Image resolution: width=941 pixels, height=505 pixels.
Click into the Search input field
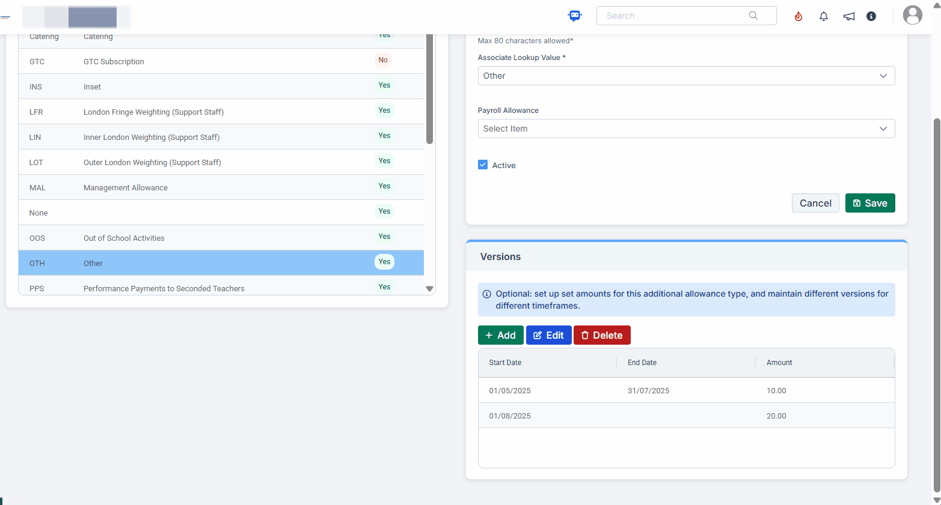[x=673, y=16]
